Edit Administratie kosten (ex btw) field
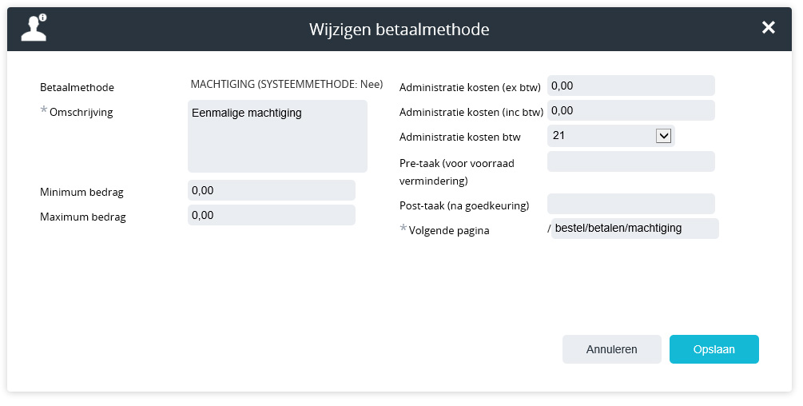This screenshot has width=803, height=406. pyautogui.click(x=630, y=86)
